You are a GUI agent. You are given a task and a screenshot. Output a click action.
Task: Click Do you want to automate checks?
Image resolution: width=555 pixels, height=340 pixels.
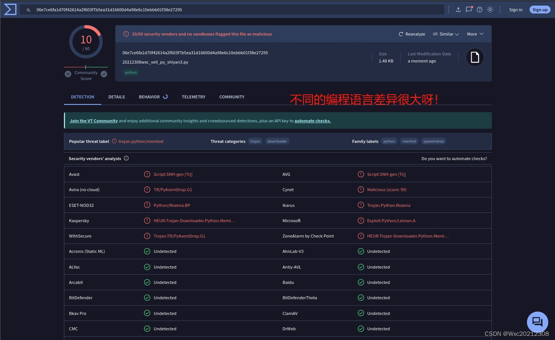click(x=454, y=159)
